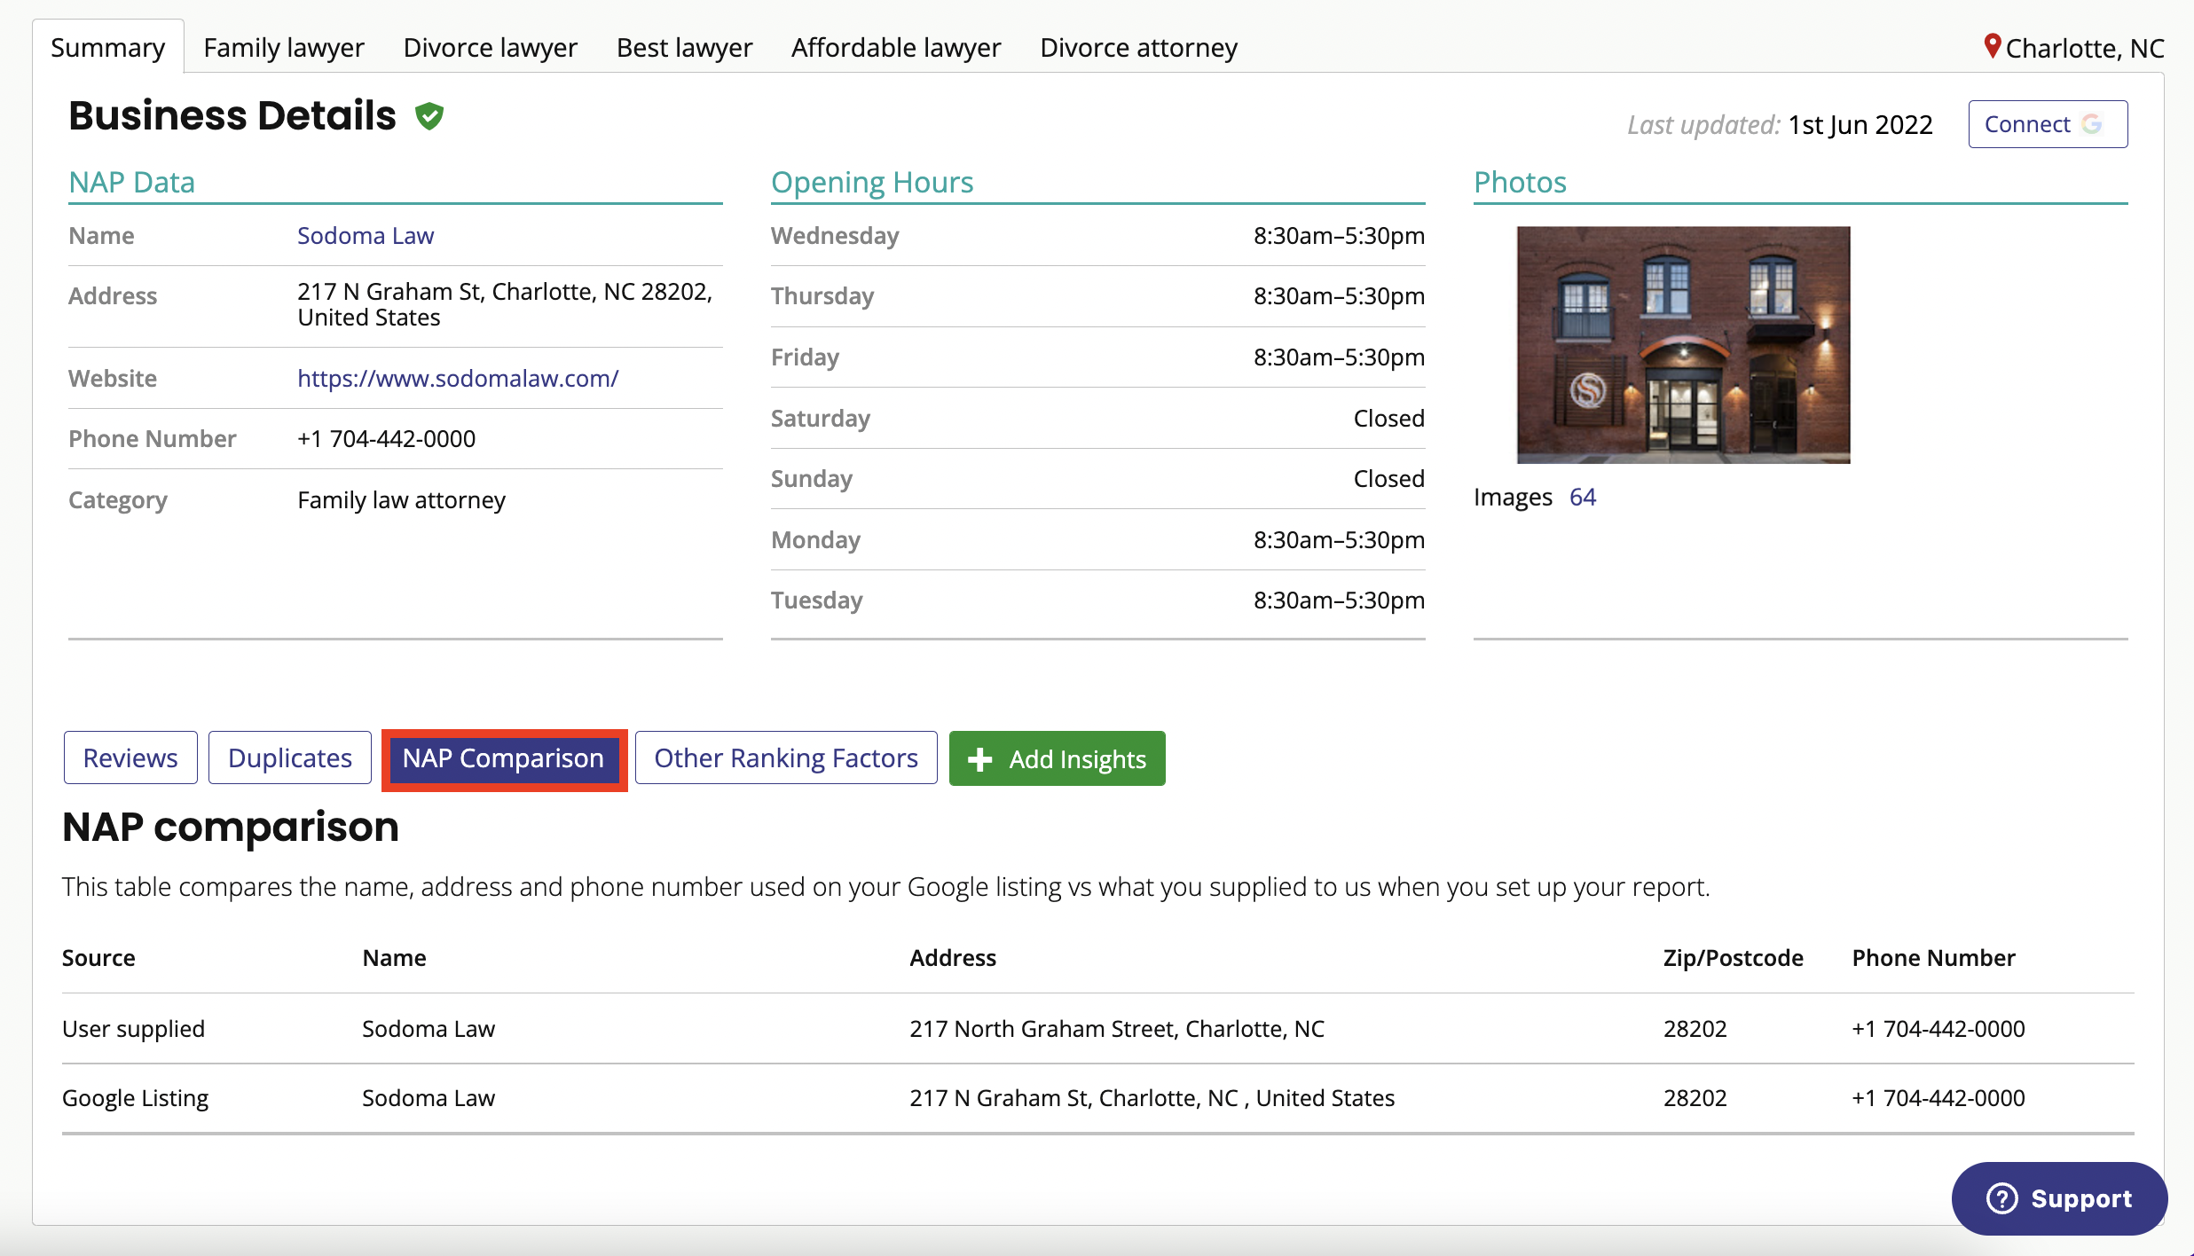Show the Duplicates section

point(290,758)
